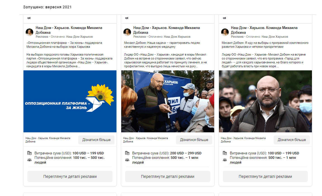This screenshot has width=322, height=196.
Task: View ad details for the middle ad card
Action: click(x=168, y=176)
